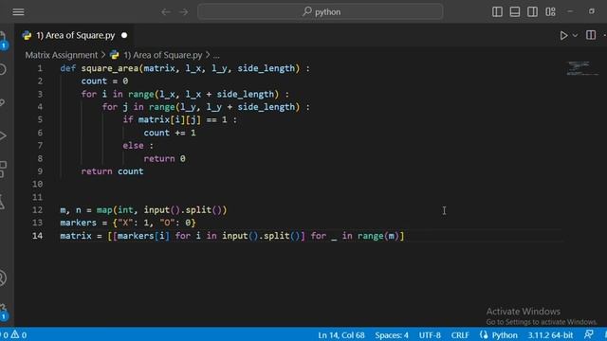Change line endings via 'CRLF'

click(460, 334)
